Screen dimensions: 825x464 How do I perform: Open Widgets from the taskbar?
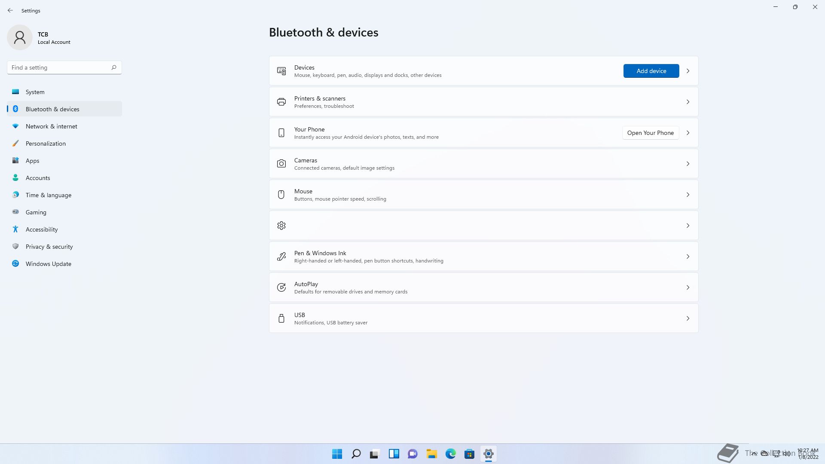394,454
